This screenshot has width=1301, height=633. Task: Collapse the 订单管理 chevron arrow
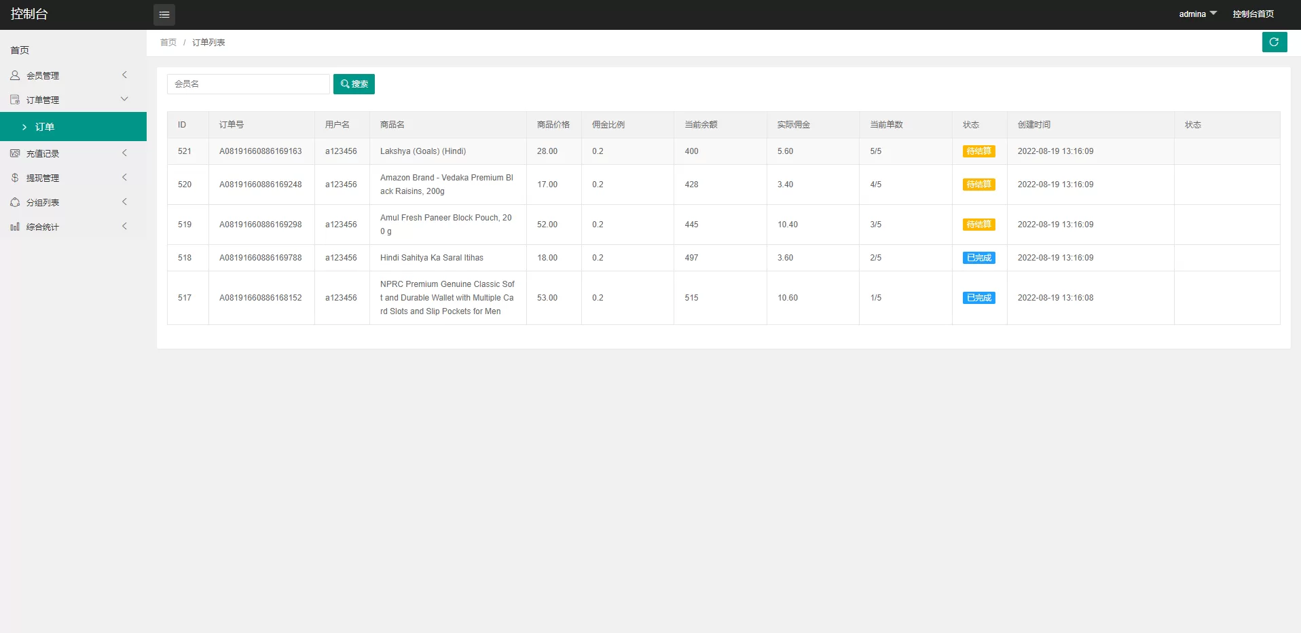click(x=124, y=100)
